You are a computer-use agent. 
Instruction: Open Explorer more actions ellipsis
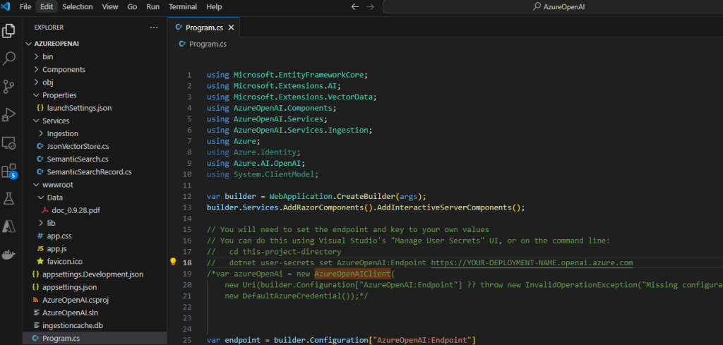pyautogui.click(x=153, y=28)
